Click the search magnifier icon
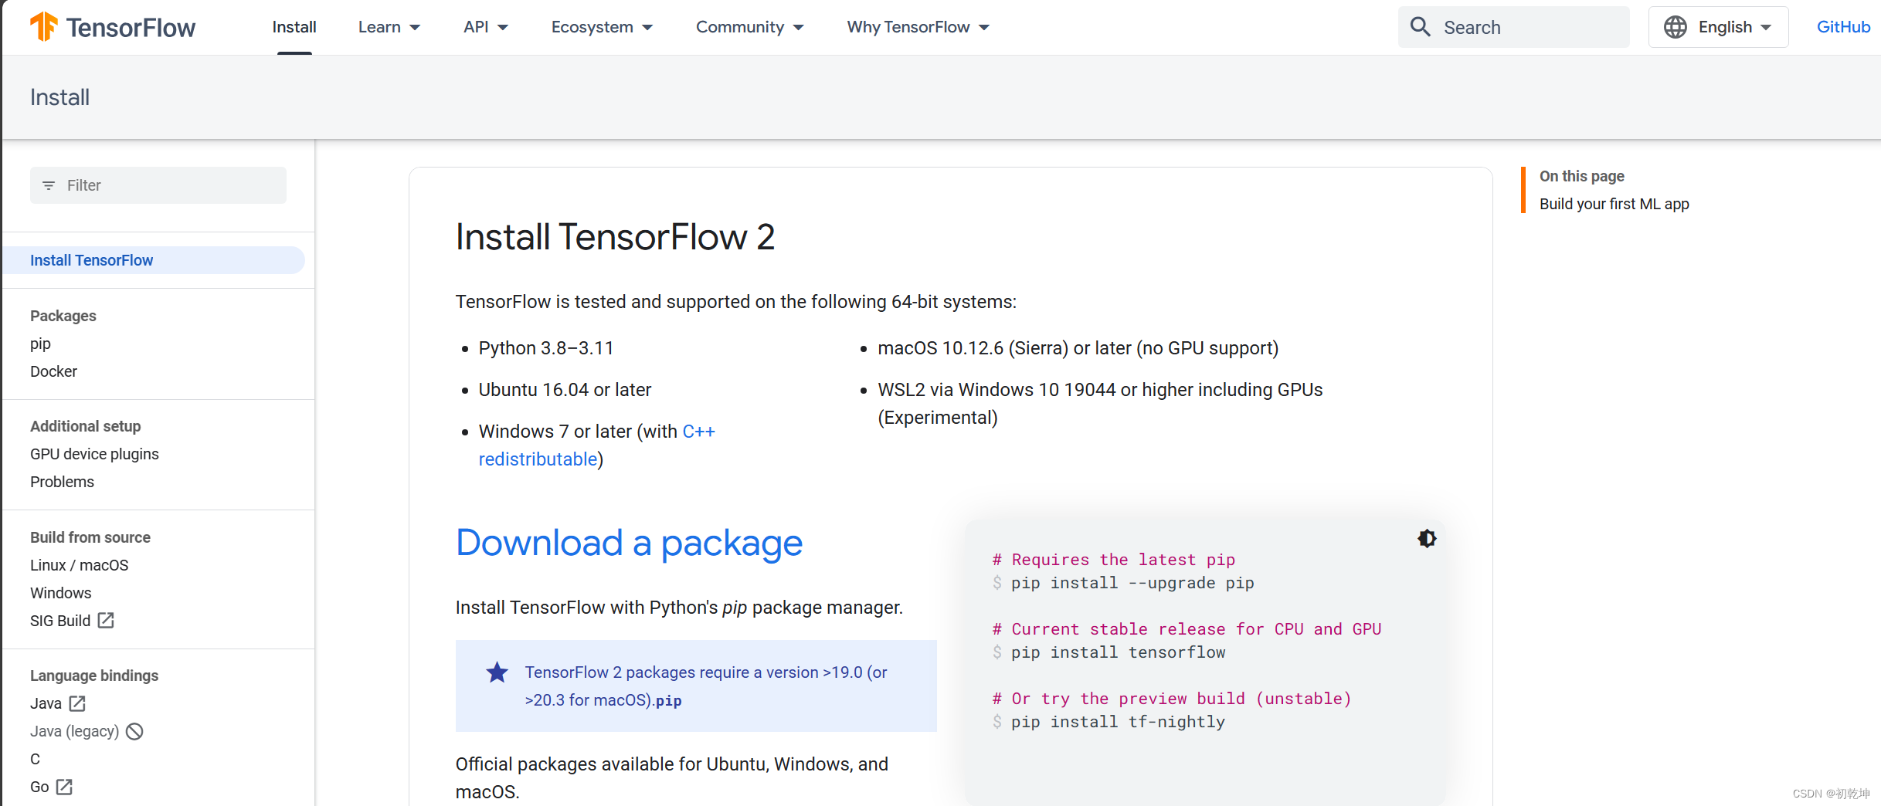Viewport: 1881px width, 806px height. tap(1420, 26)
